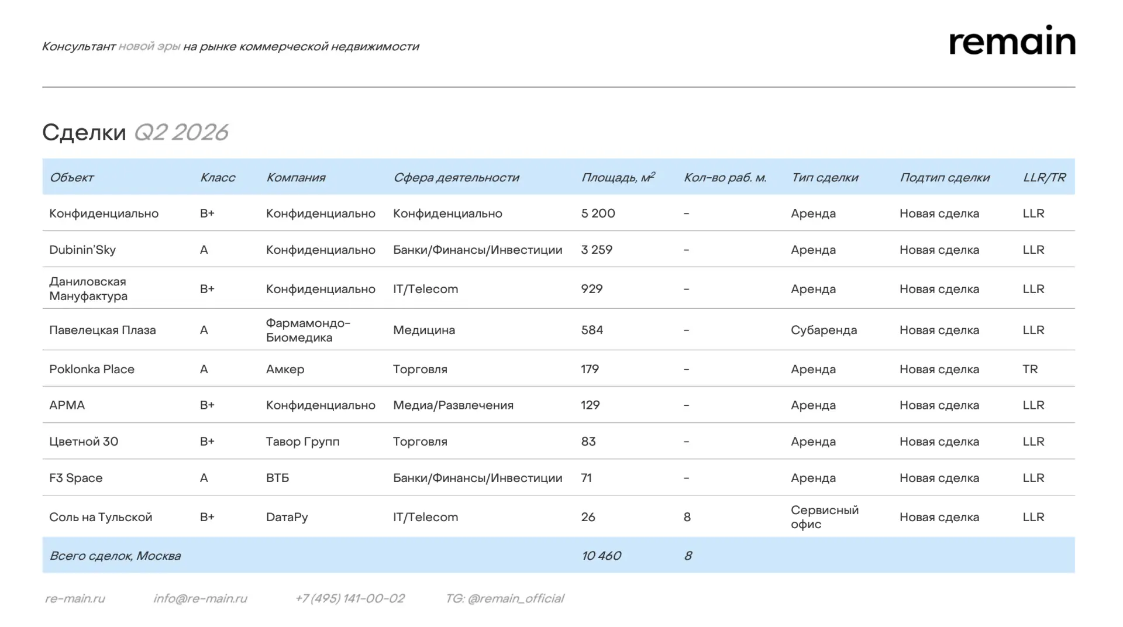Select the 'Медиа/Развлечения' sector cell
Image resolution: width=1123 pixels, height=627 pixels.
pyautogui.click(x=453, y=405)
